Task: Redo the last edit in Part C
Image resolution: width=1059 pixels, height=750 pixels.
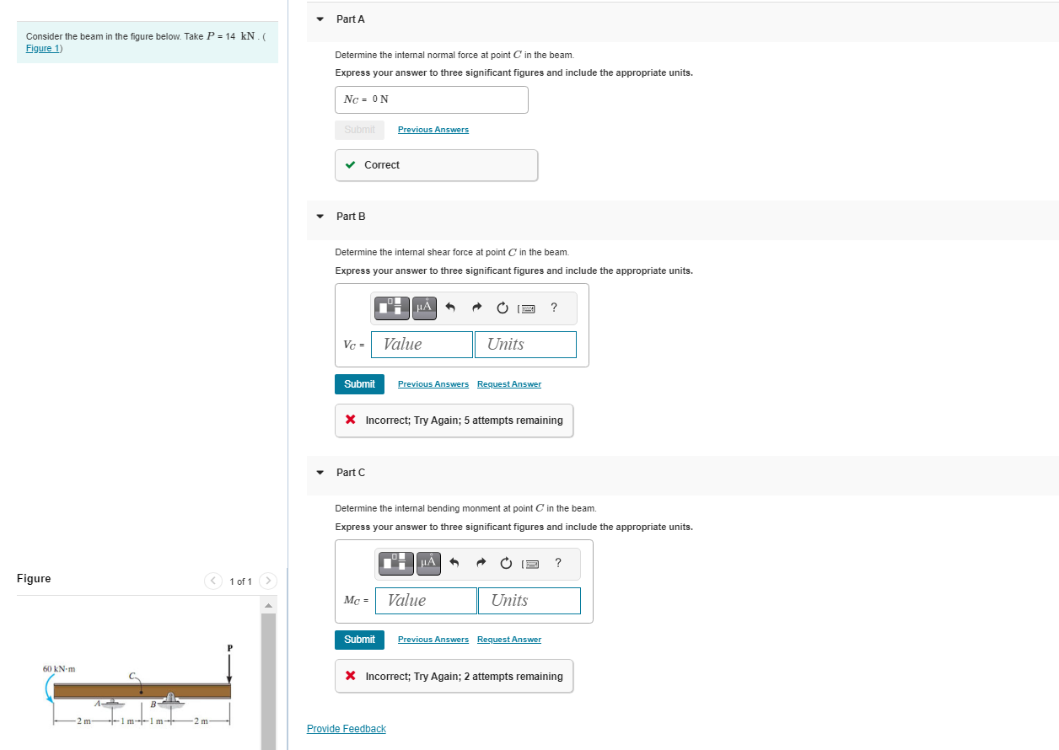Action: (x=481, y=563)
